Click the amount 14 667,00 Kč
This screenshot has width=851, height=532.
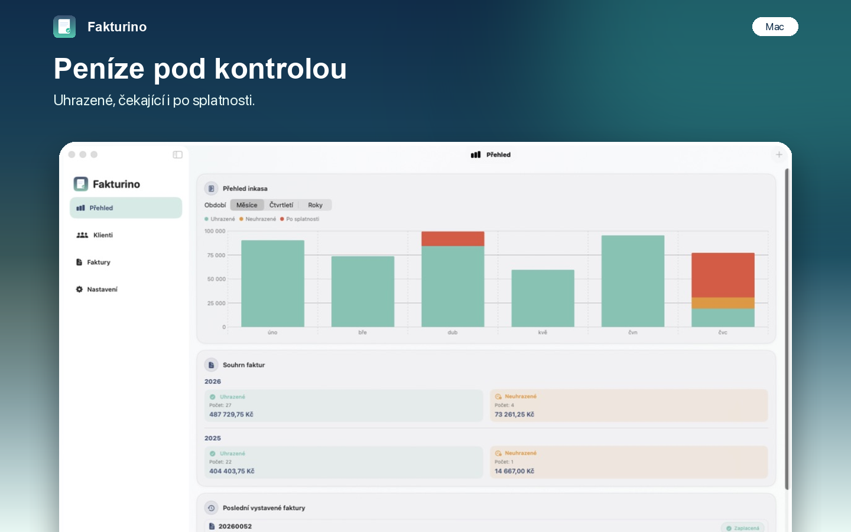(x=514, y=471)
